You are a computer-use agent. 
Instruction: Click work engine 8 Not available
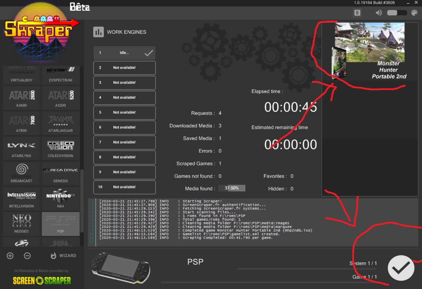[124, 157]
